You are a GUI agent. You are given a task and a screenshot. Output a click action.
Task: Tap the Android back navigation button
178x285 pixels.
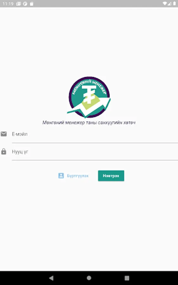(51, 278)
